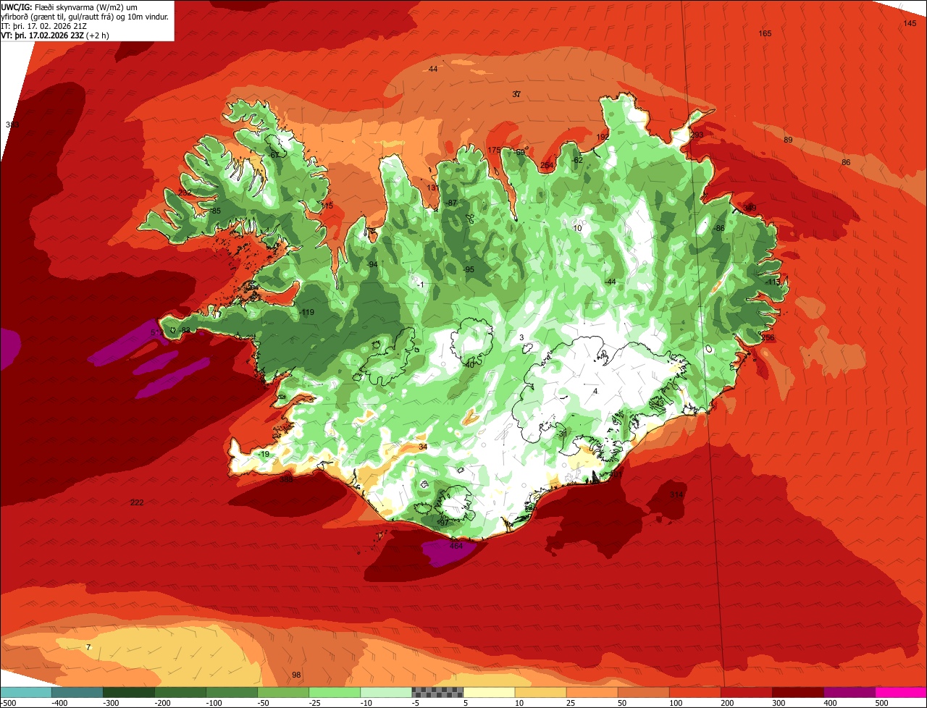The image size is (927, 708).
Task: Click the map value '-119' on western land
Action: pyautogui.click(x=306, y=313)
